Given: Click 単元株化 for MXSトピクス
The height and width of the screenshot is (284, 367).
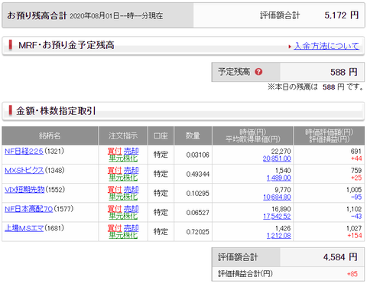Looking at the screenshot, I should tap(123, 178).
